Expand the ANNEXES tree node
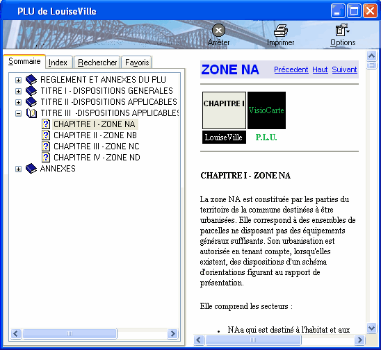This screenshot has height=350, width=381. pos(19,169)
